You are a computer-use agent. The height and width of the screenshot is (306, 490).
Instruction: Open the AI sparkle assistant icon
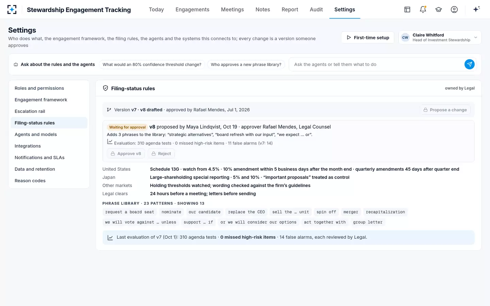[476, 9]
